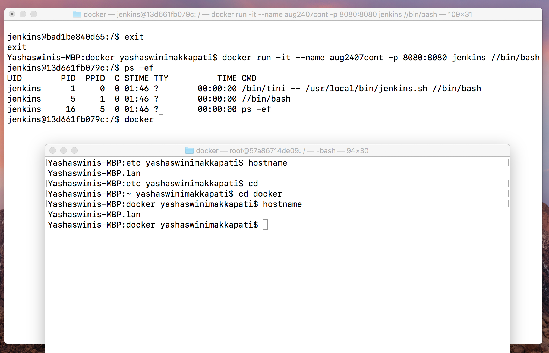Screen dimensions: 549x353
Task: Click the cursor after 'docker' in jenkins terminal
Action: tap(161, 119)
